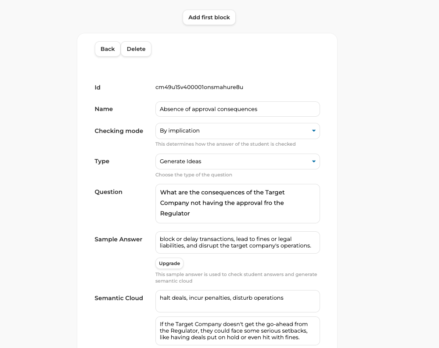439x348 pixels.
Task: Click the Semantic Cloud label
Action: [119, 298]
